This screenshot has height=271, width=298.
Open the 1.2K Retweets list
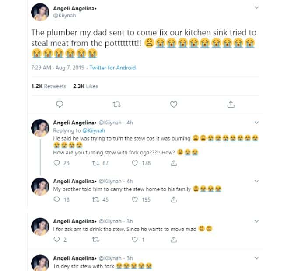(49, 86)
